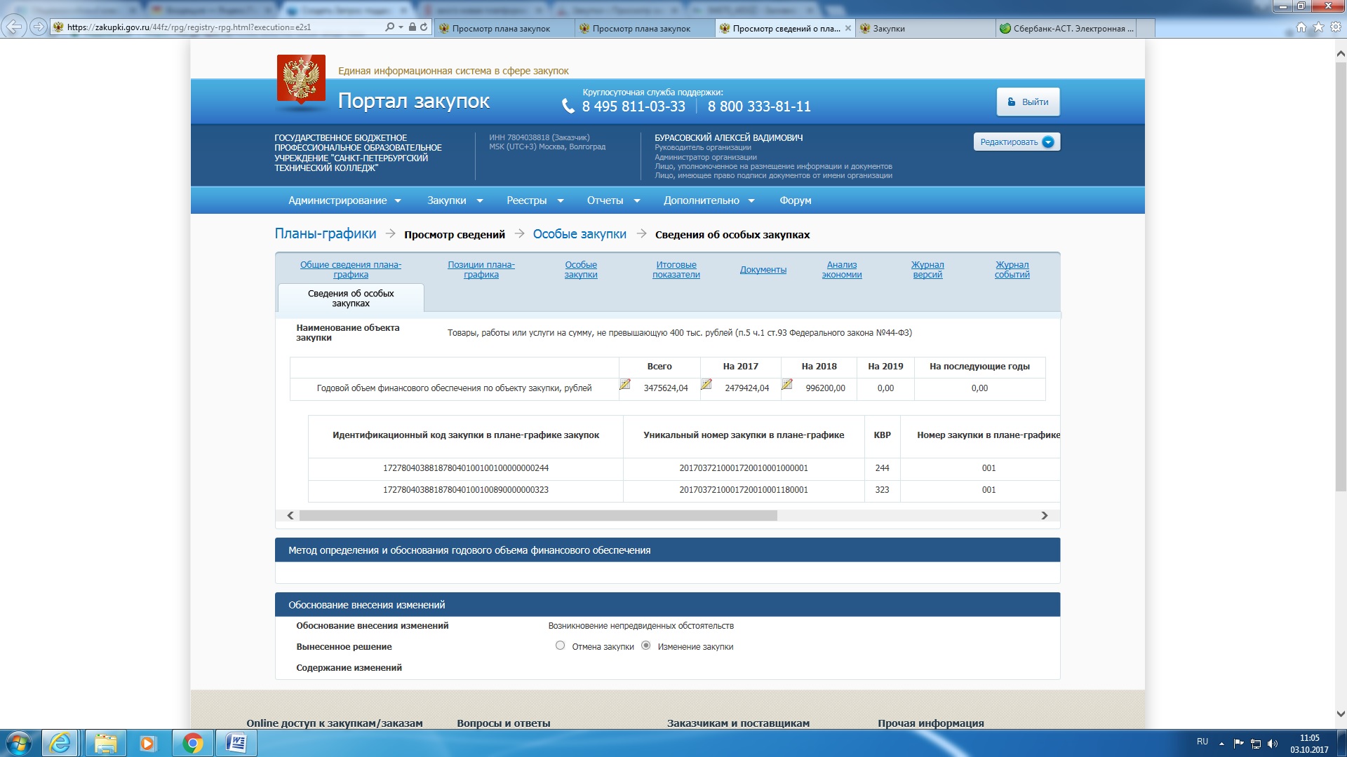The width and height of the screenshot is (1347, 757).
Task: Switch to 'Сбербанк-АСТ' browser tab
Action: 1065,29
